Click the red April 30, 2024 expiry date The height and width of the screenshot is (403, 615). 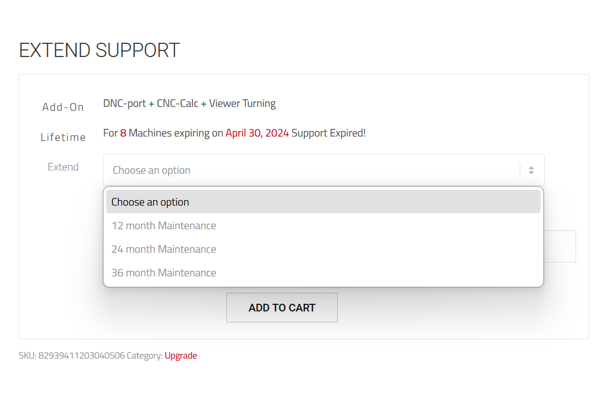(x=257, y=133)
